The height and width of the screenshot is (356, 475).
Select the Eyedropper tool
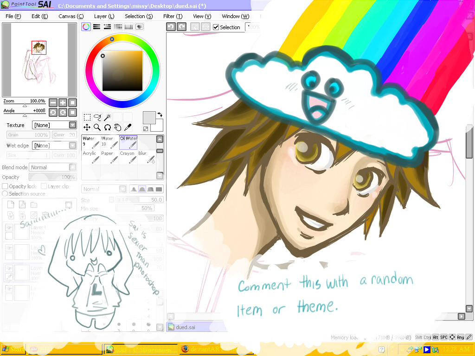128,127
